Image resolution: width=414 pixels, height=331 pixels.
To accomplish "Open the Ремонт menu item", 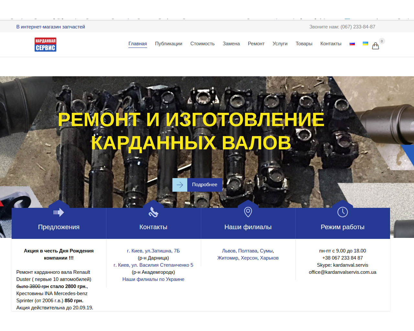I will tap(256, 44).
